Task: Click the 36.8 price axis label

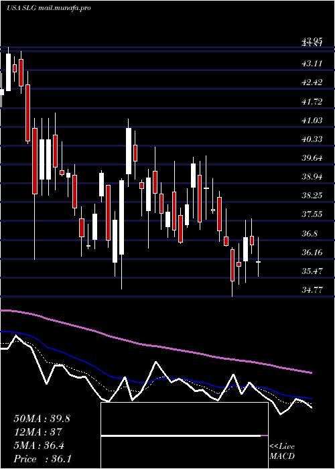Action: pos(310,234)
